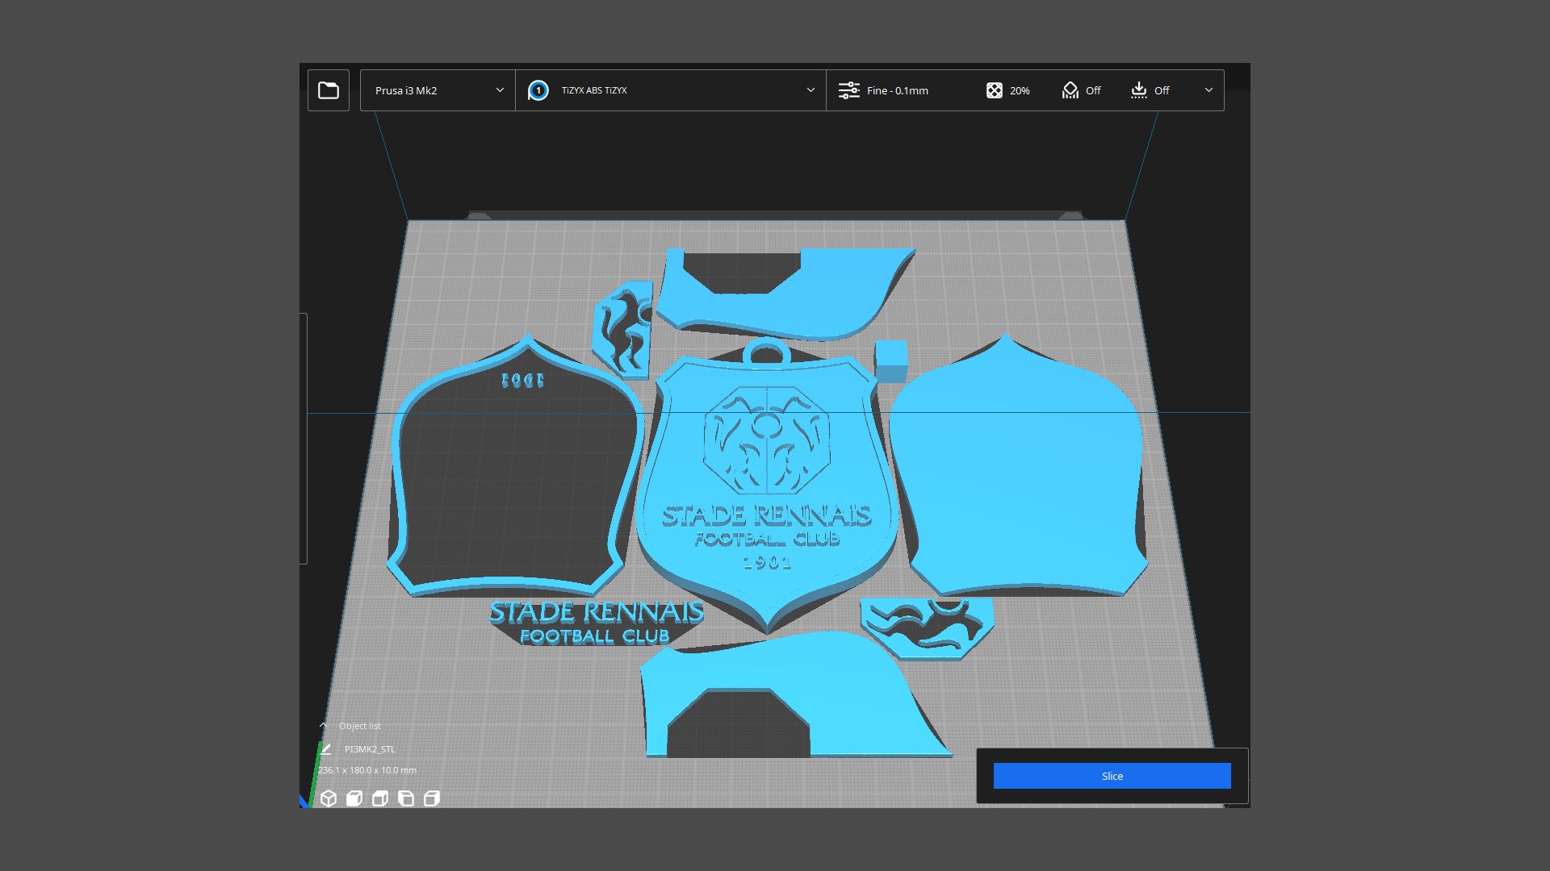Click the build plate adhesion icon
Image resolution: width=1550 pixels, height=871 pixels.
[1139, 90]
